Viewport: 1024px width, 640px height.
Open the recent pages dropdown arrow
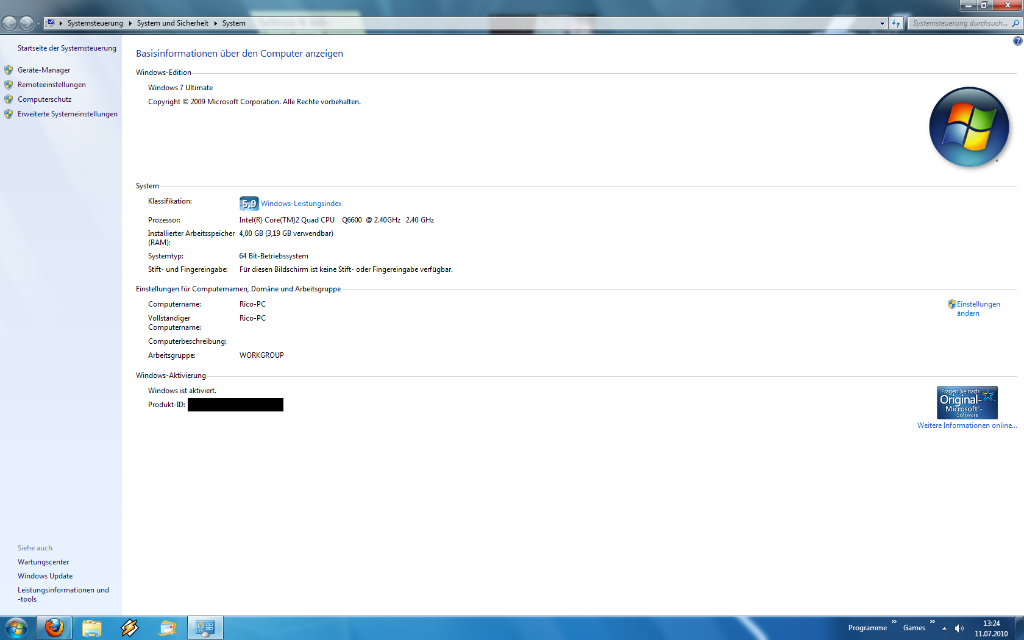click(38, 23)
